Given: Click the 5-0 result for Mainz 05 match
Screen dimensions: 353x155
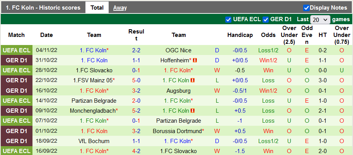Looking at the screenshot, I should coord(136,80).
